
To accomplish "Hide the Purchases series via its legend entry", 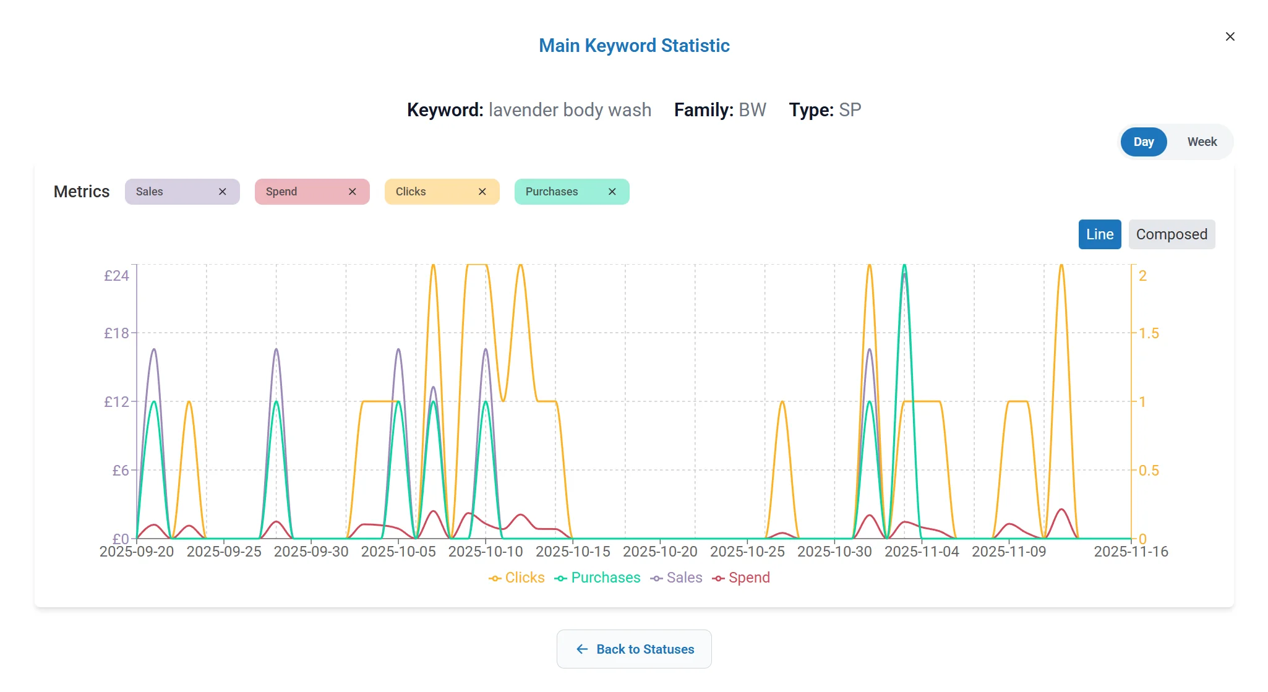I will (605, 578).
